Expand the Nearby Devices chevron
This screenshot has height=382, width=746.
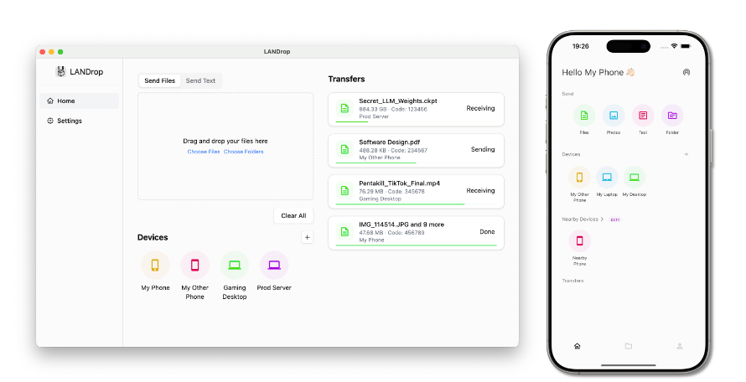point(602,219)
